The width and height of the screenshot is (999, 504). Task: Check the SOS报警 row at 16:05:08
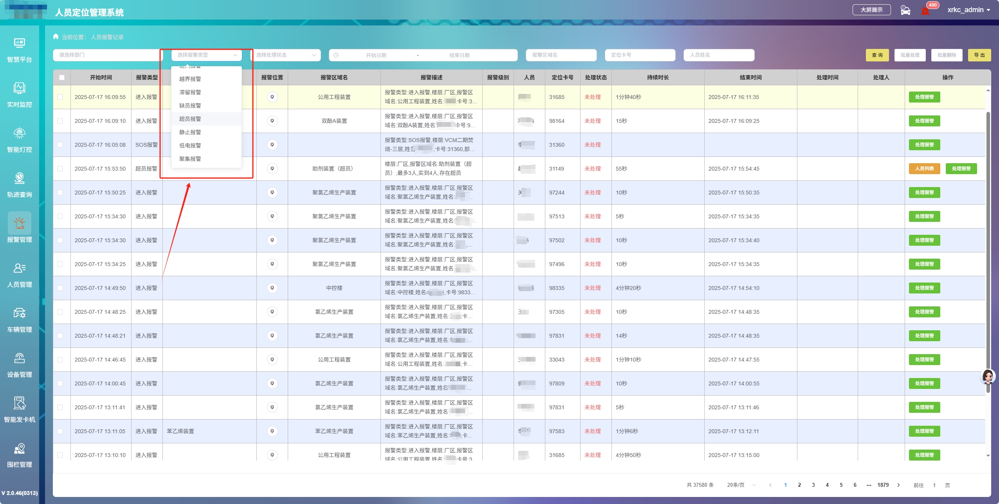pyautogui.click(x=60, y=145)
